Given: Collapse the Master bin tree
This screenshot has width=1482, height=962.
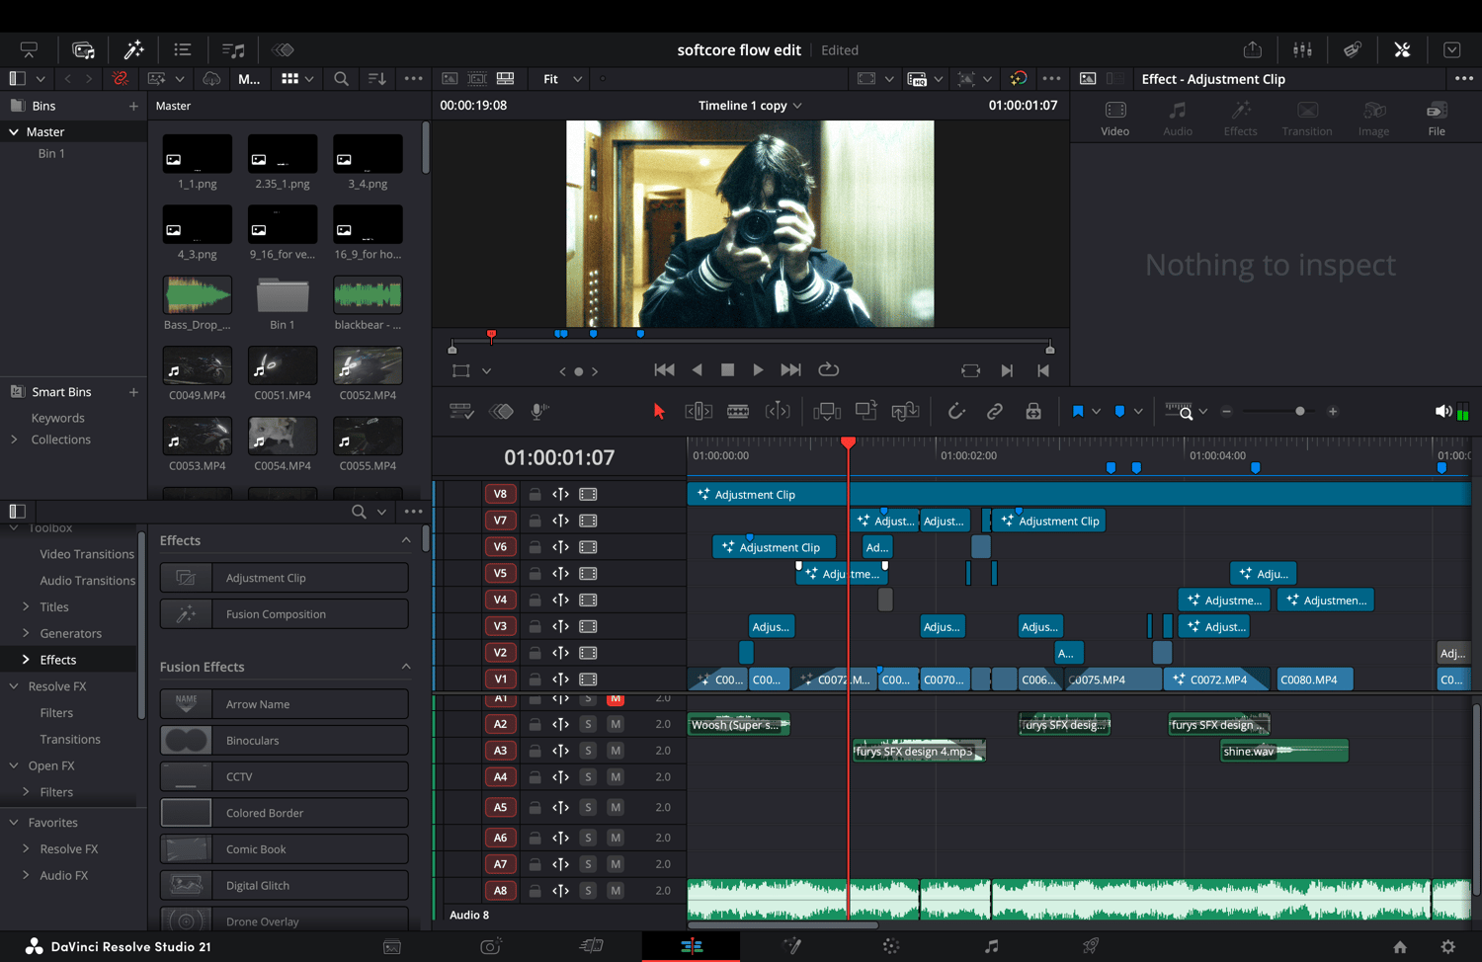Looking at the screenshot, I should [x=14, y=131].
